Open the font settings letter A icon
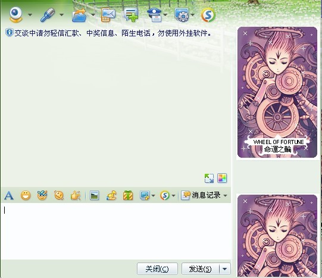Screen dimensions: 322x278 tap(9, 195)
